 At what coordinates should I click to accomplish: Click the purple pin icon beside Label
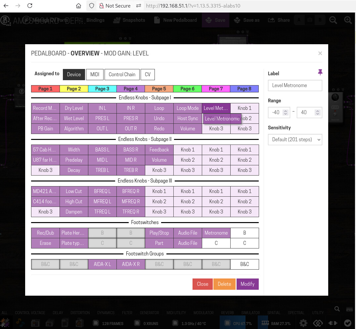tap(320, 72)
